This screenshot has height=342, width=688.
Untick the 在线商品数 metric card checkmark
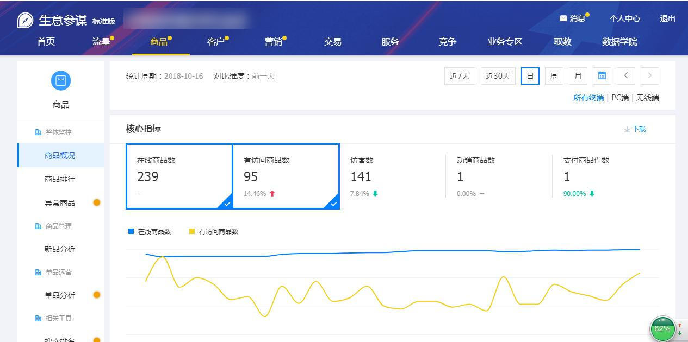pos(227,204)
